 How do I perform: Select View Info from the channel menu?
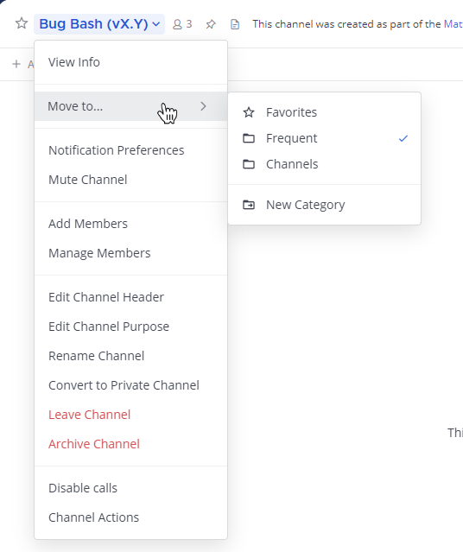(x=131, y=62)
